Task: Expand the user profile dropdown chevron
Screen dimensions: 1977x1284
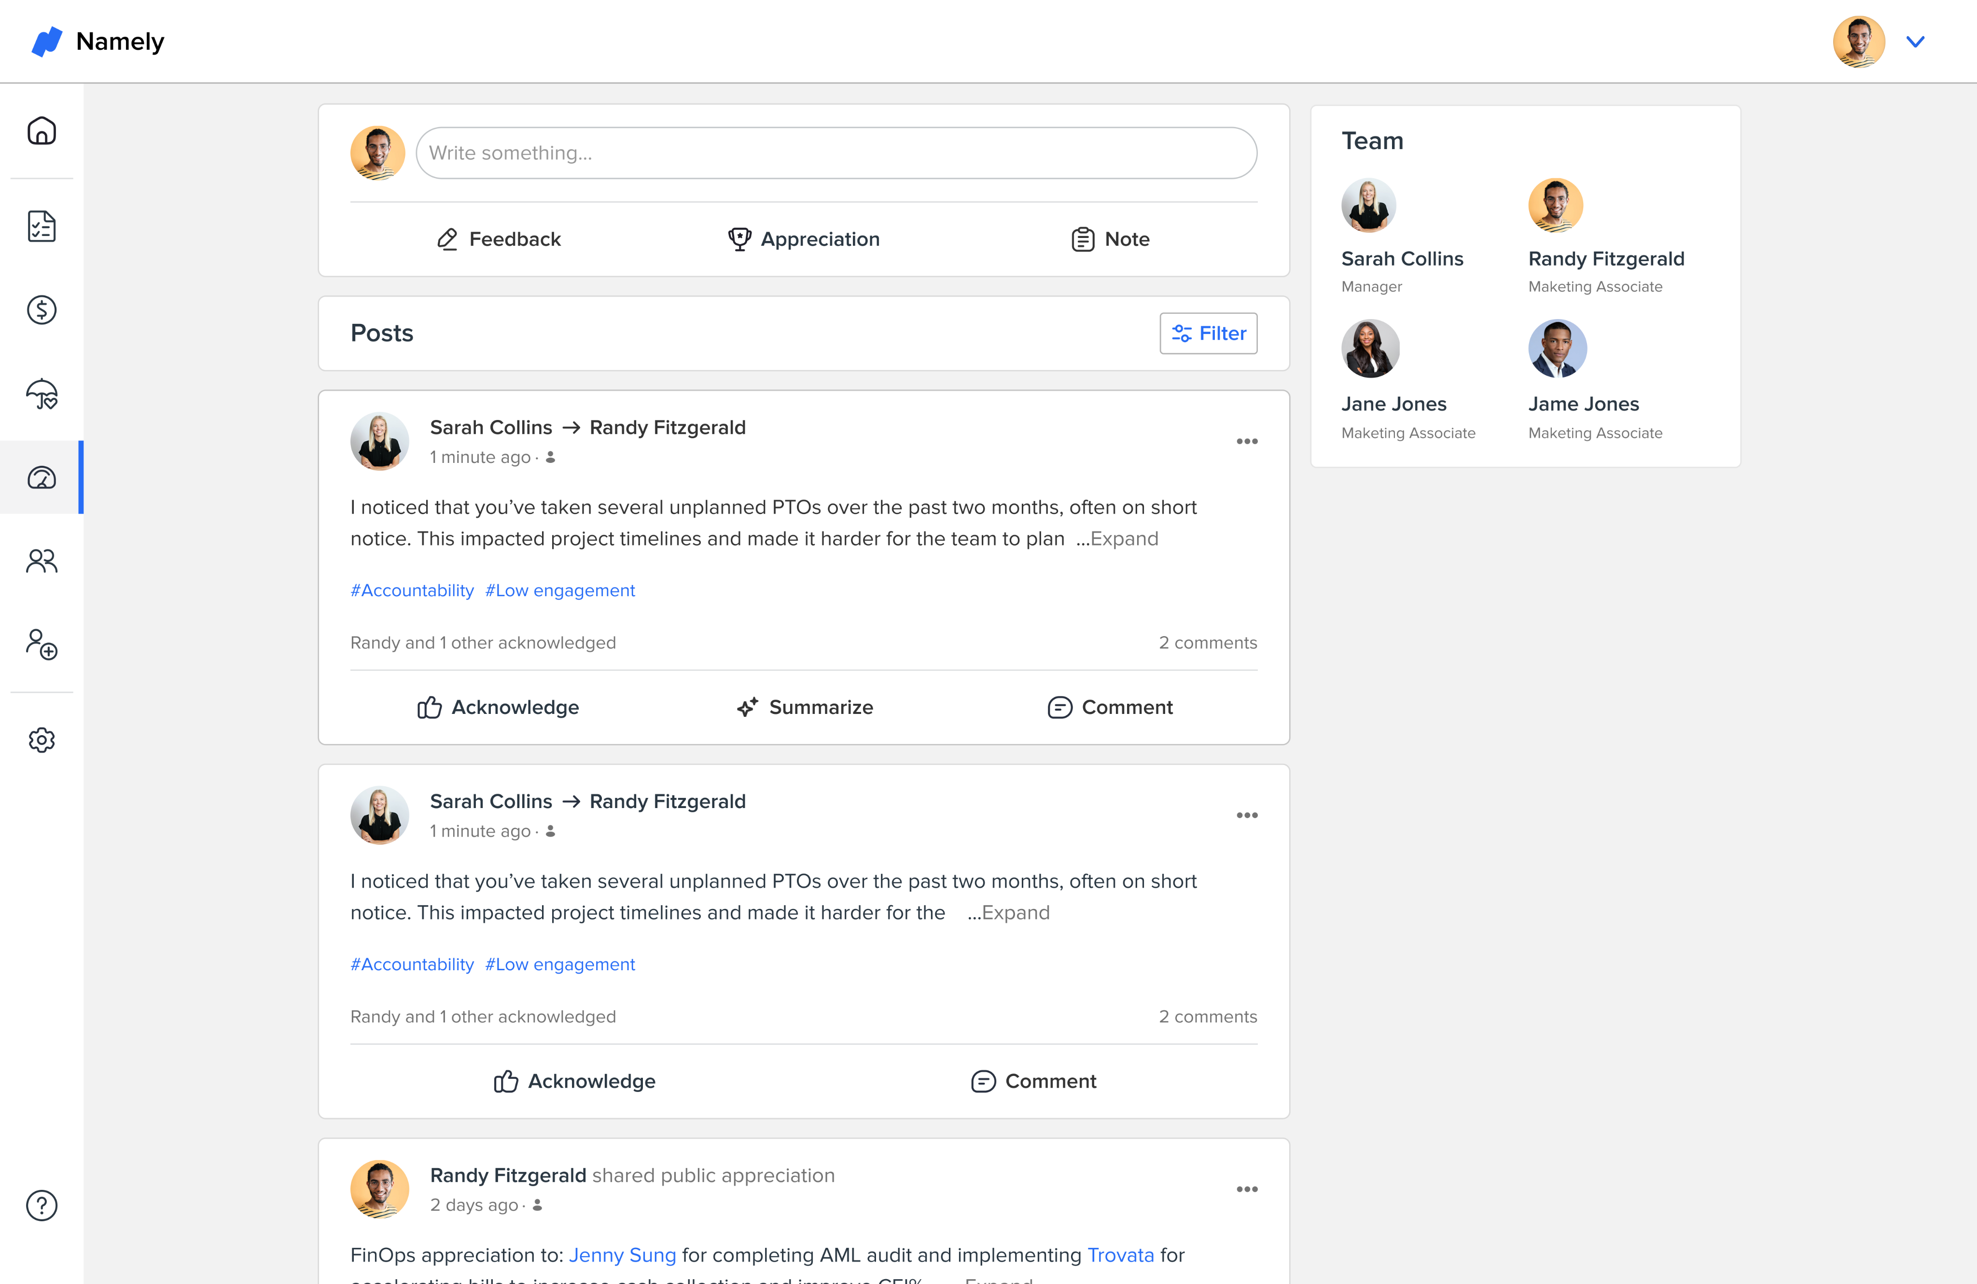Action: click(x=1915, y=42)
